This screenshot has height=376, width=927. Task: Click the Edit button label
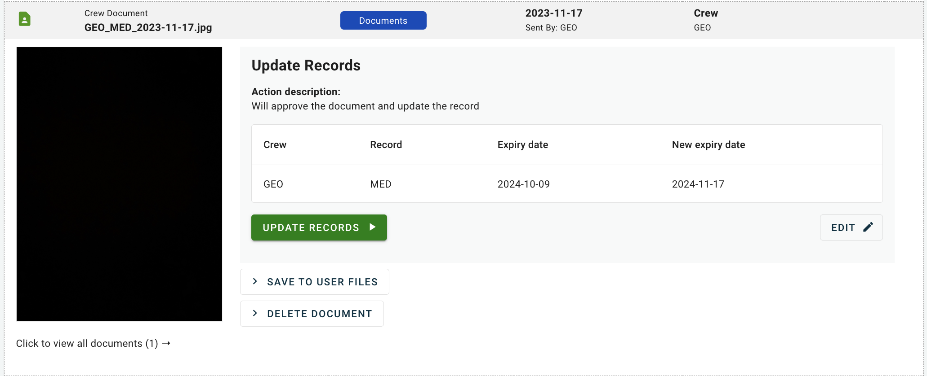pyautogui.click(x=843, y=227)
